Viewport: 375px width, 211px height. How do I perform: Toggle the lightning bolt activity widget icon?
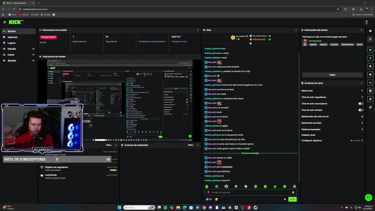[370, 58]
